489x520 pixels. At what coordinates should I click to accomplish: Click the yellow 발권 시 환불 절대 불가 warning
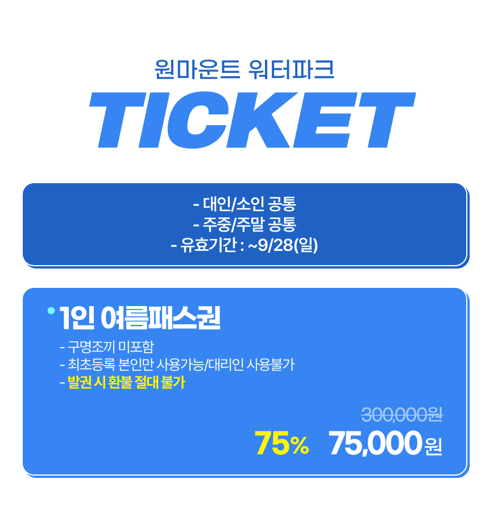(126, 382)
